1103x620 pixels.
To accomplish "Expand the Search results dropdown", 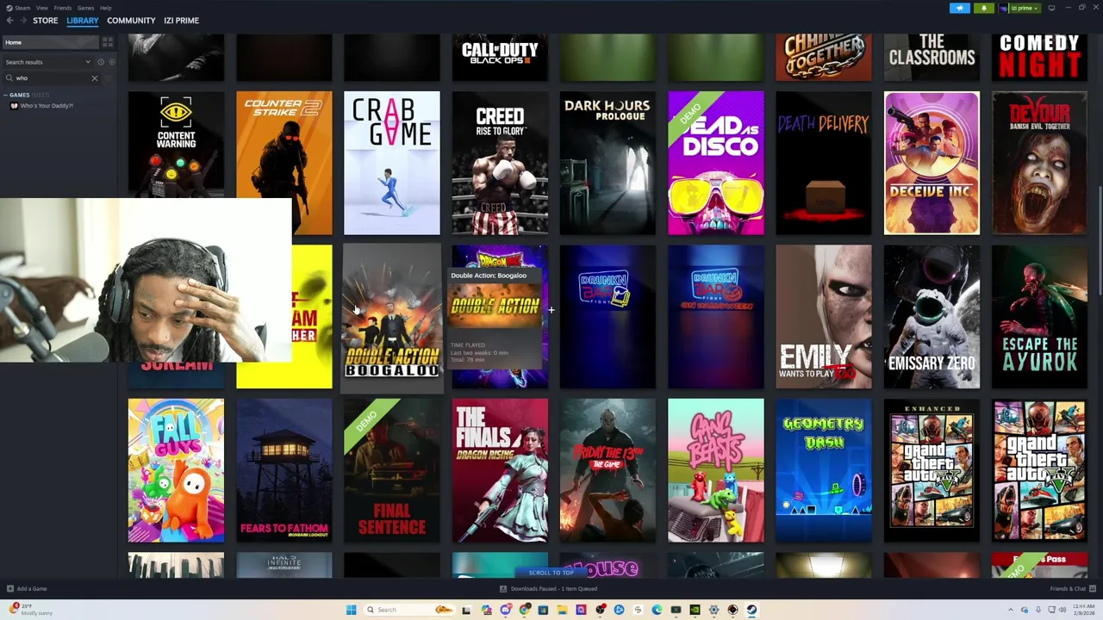I will pos(47,62).
